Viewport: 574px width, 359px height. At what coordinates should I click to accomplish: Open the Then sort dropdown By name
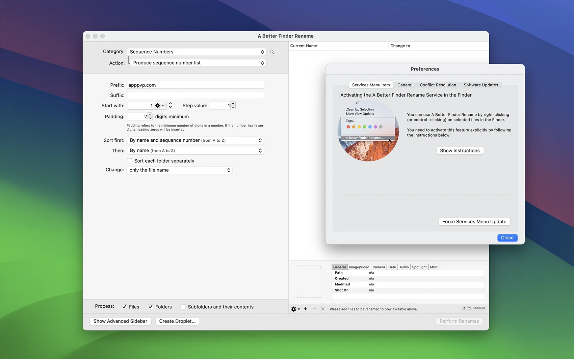coord(195,151)
